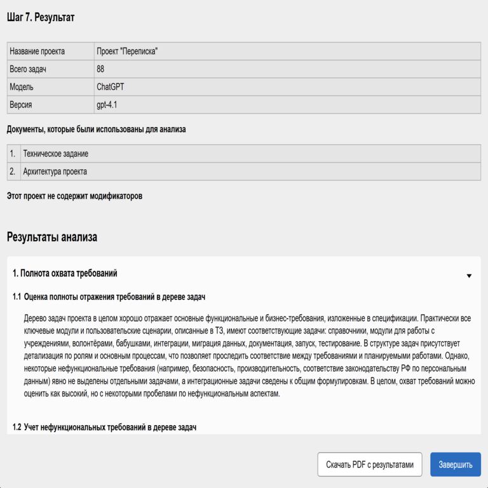The width and height of the screenshot is (488, 488).
Task: Click section title "1. Полнота охвата требований"
Action: pos(65,273)
